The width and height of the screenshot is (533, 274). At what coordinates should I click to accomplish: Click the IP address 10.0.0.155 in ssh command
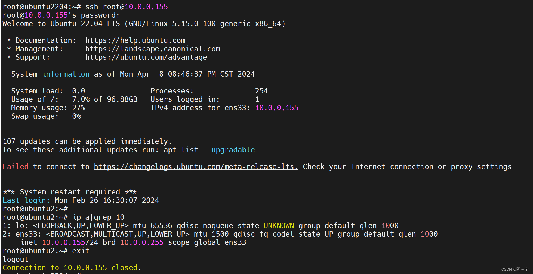point(146,7)
